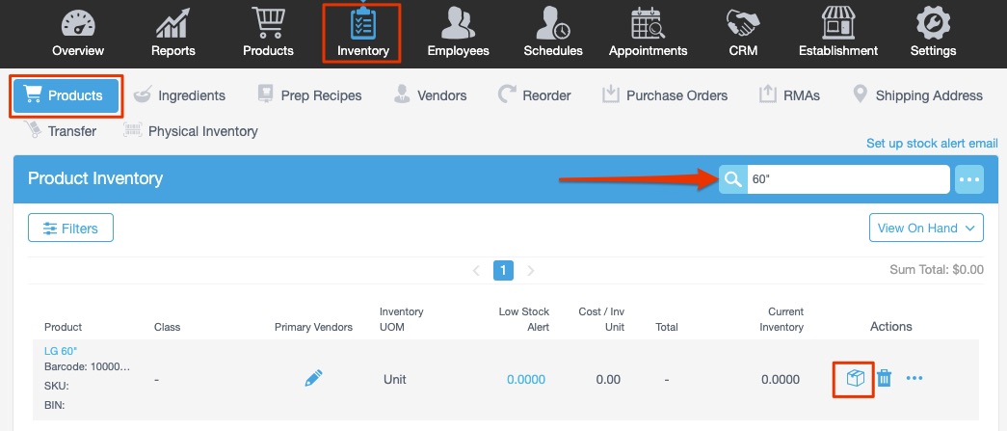Switch to the Ingredients tab
The width and height of the screenshot is (1007, 431).
[x=180, y=95]
